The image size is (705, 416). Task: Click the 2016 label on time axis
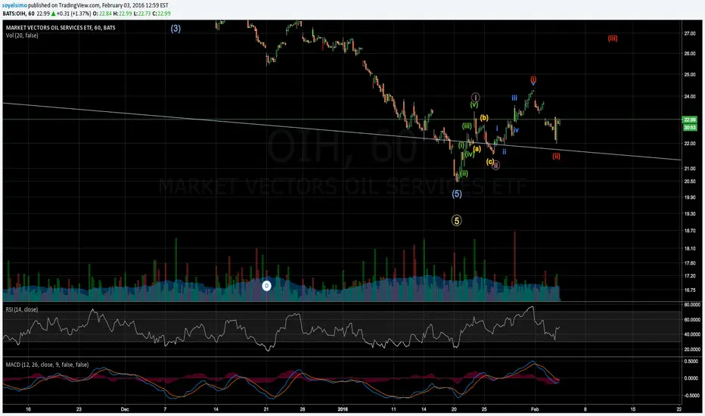343,409
